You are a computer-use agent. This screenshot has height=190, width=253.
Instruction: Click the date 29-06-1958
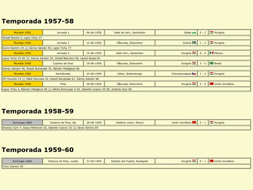coord(94,84)
